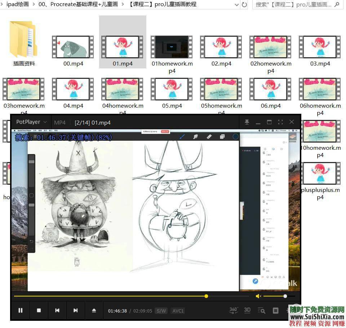Click the subtitle panel icon near 3D button
Viewport: 346px width, 328px height.
coord(276,310)
